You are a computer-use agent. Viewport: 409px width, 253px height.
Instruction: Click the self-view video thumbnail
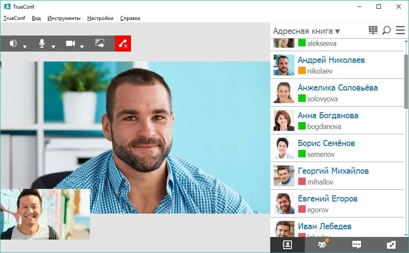45,214
